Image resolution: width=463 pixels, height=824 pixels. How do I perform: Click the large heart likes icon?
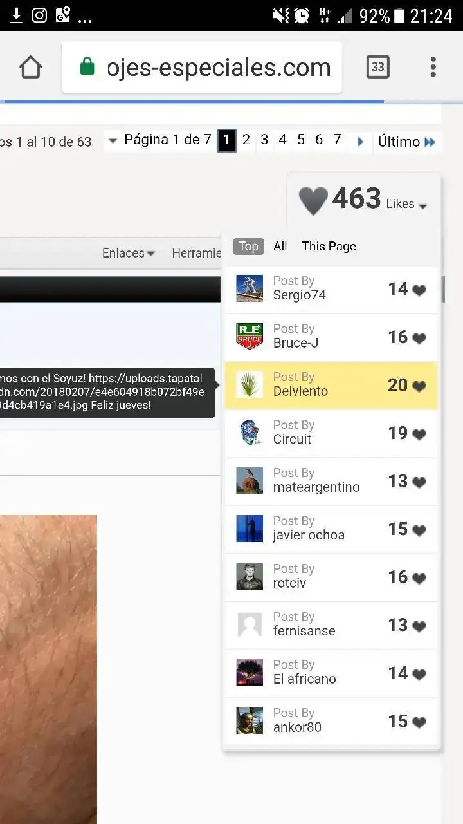point(313,200)
